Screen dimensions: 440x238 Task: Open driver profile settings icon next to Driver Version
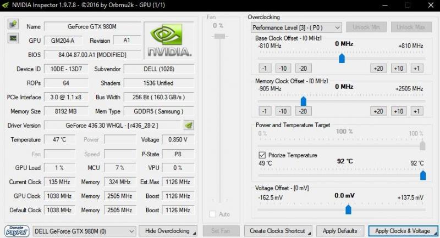pyautogui.click(x=189, y=125)
